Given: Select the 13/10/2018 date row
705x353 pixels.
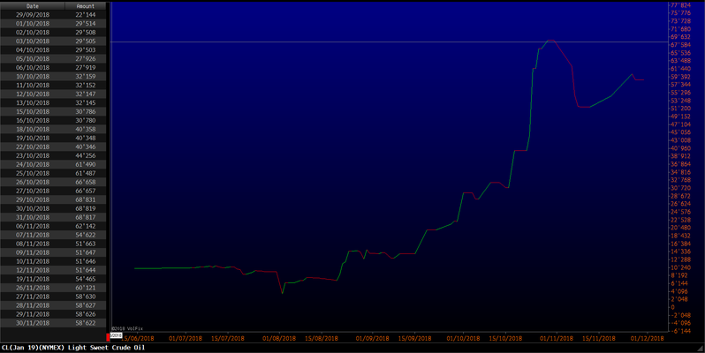Looking at the screenshot, I should (x=53, y=103).
